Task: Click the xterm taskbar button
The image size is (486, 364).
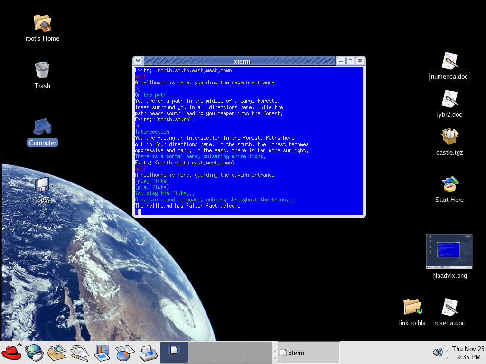Action: click(308, 353)
